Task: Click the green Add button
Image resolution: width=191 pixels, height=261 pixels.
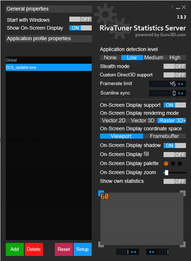Action: 15,249
